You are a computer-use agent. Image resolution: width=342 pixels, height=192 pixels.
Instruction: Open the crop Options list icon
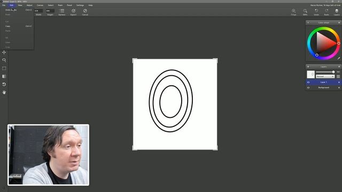pos(62,12)
